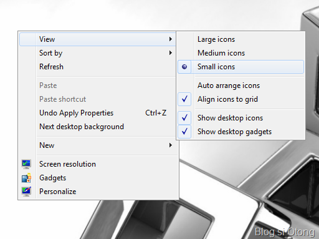Click the Personalize icon in context menu
319x239 pixels.
point(26,192)
